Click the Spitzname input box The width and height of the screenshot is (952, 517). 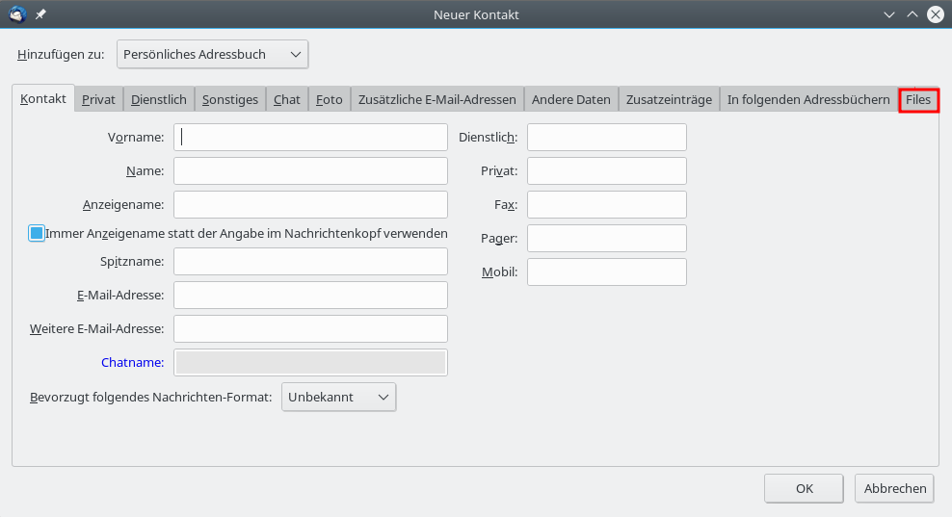pos(310,261)
